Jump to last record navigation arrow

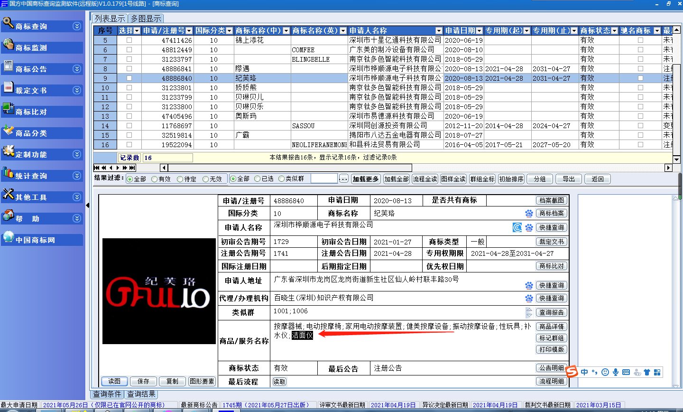point(132,168)
